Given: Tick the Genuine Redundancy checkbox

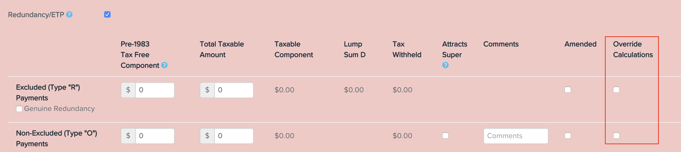Looking at the screenshot, I should click(19, 109).
